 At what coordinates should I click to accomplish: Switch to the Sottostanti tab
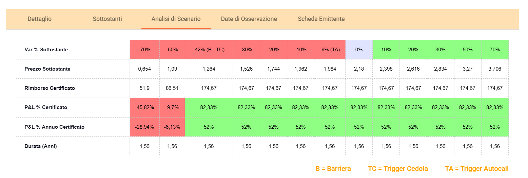point(107,19)
